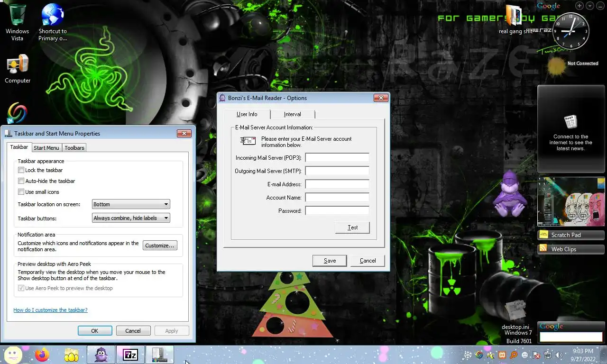
Task: Close the Bonzi's E-Mail Reader Options window
Action: point(381,98)
